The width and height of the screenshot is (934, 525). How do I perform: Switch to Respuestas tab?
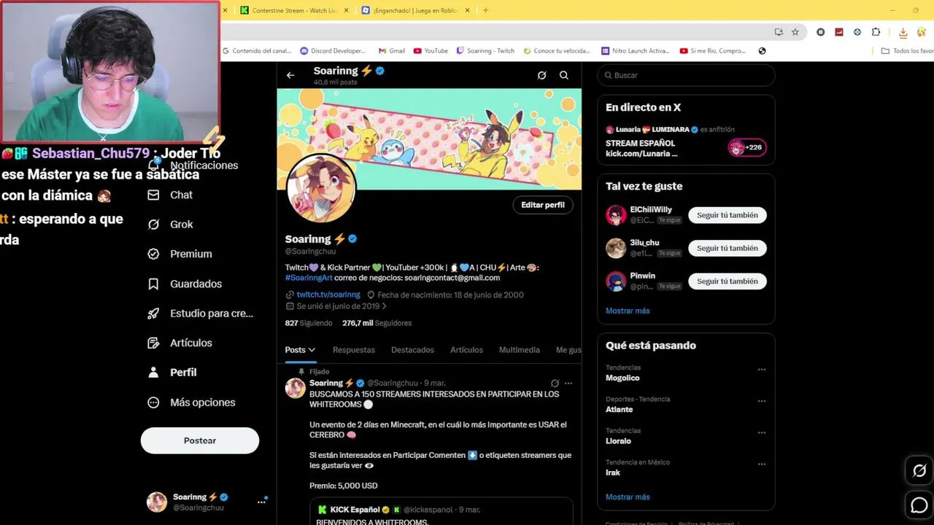coord(354,350)
